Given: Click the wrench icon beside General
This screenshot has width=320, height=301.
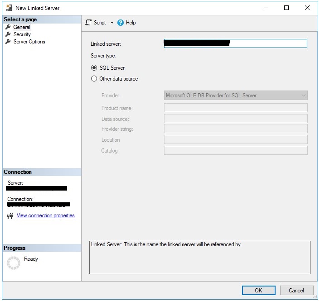Looking at the screenshot, I should [x=8, y=27].
